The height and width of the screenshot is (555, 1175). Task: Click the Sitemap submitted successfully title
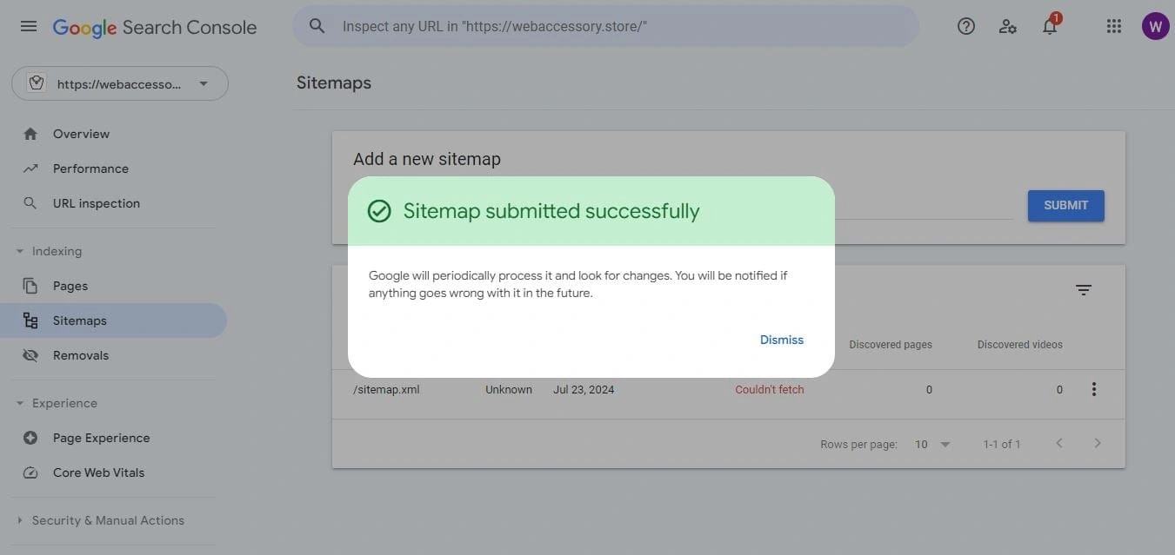[551, 211]
